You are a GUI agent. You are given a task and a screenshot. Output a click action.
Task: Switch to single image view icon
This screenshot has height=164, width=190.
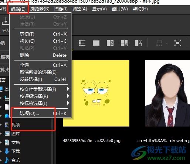(x=96, y=43)
